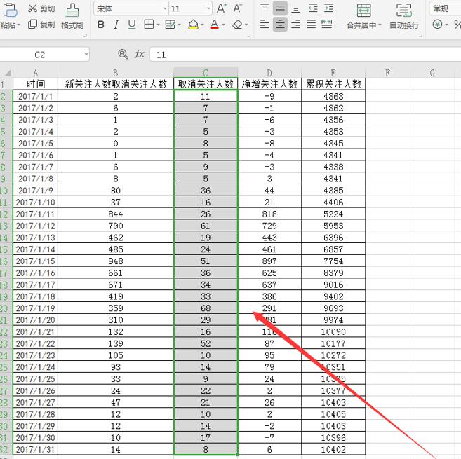Select row 12 header

(x=5, y=214)
